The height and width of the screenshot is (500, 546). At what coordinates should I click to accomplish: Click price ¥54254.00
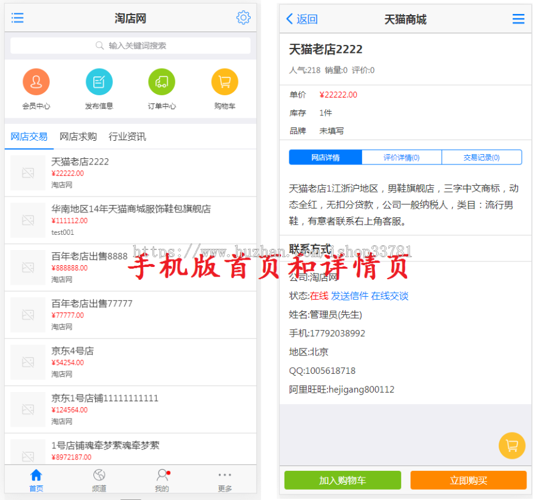tap(67, 363)
